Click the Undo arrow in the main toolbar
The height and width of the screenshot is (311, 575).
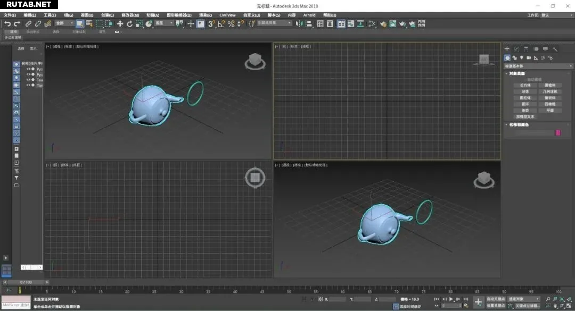(x=7, y=24)
